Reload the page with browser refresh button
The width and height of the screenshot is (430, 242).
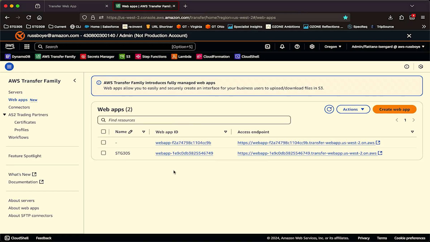(29, 17)
